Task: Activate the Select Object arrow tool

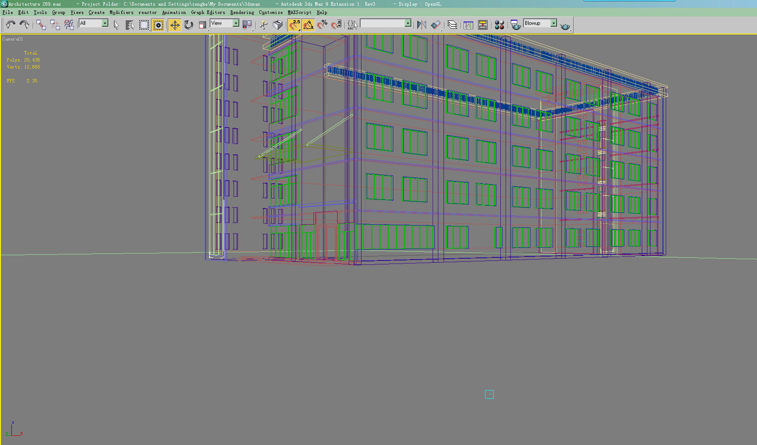Action: (116, 25)
